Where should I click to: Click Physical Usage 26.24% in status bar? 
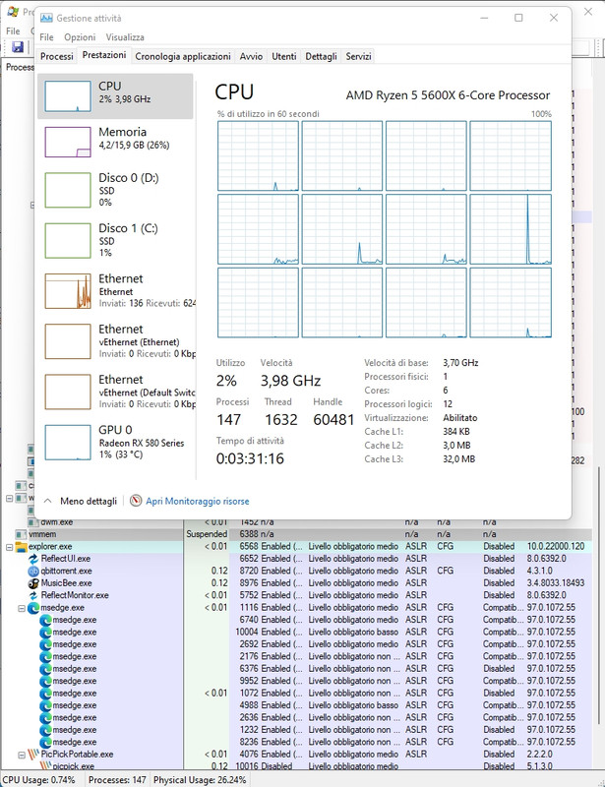[200, 780]
